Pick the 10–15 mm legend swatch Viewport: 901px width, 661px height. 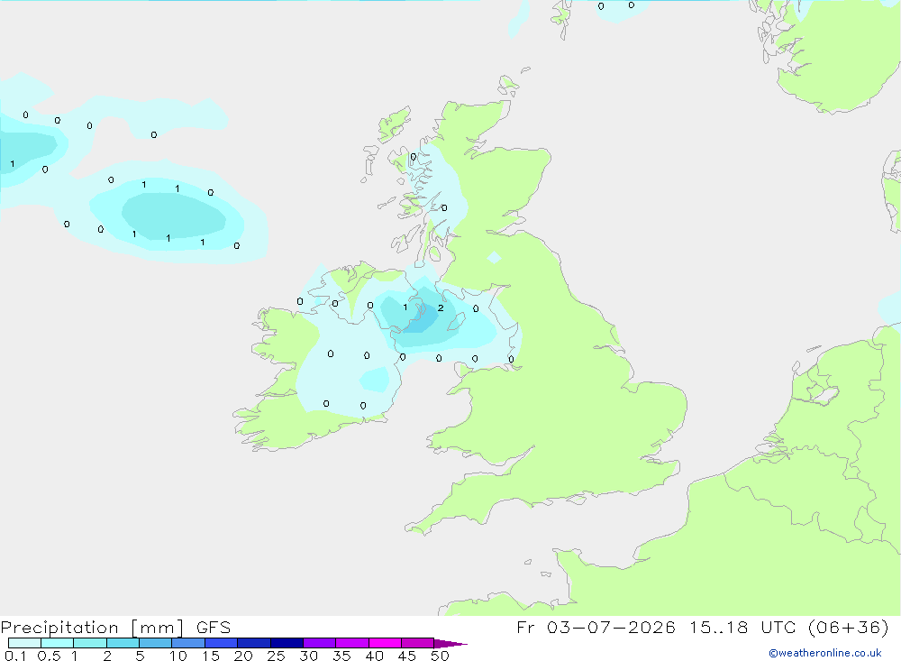click(x=188, y=643)
